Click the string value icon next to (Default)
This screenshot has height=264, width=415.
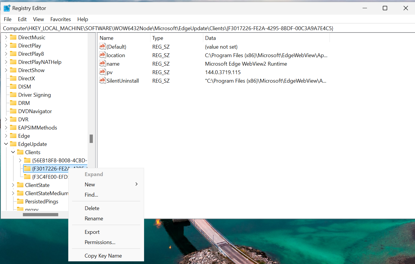102,46
